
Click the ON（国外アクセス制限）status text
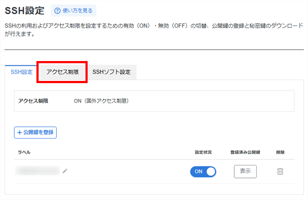pos(102,101)
